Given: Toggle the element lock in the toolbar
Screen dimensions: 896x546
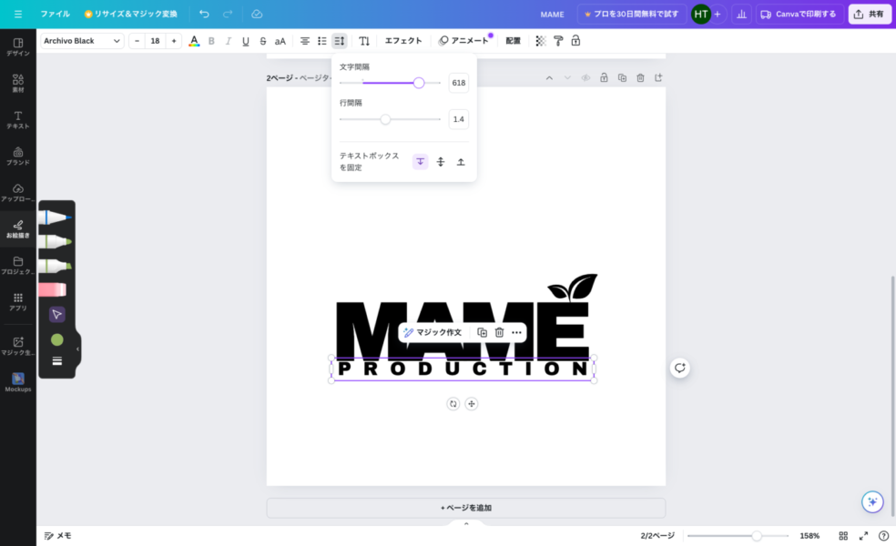Looking at the screenshot, I should click(x=575, y=41).
